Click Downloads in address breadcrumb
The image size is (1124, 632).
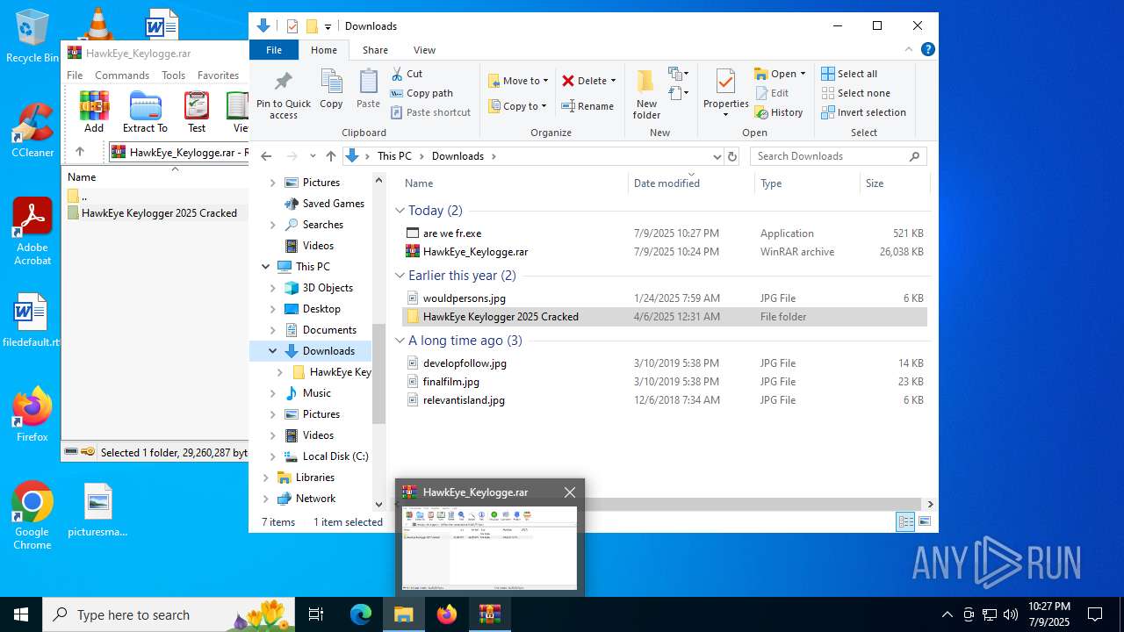point(458,156)
